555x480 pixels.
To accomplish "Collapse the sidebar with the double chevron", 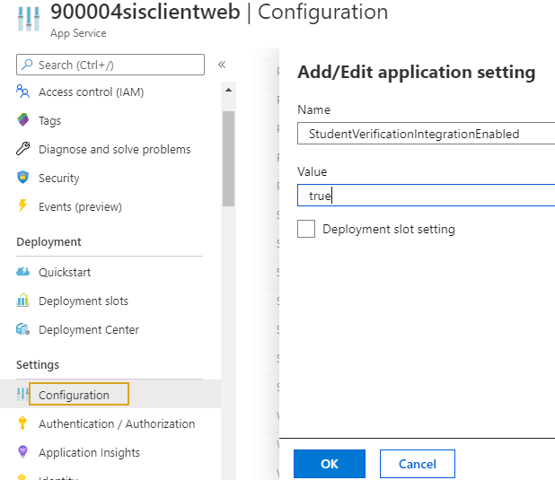I will point(222,65).
